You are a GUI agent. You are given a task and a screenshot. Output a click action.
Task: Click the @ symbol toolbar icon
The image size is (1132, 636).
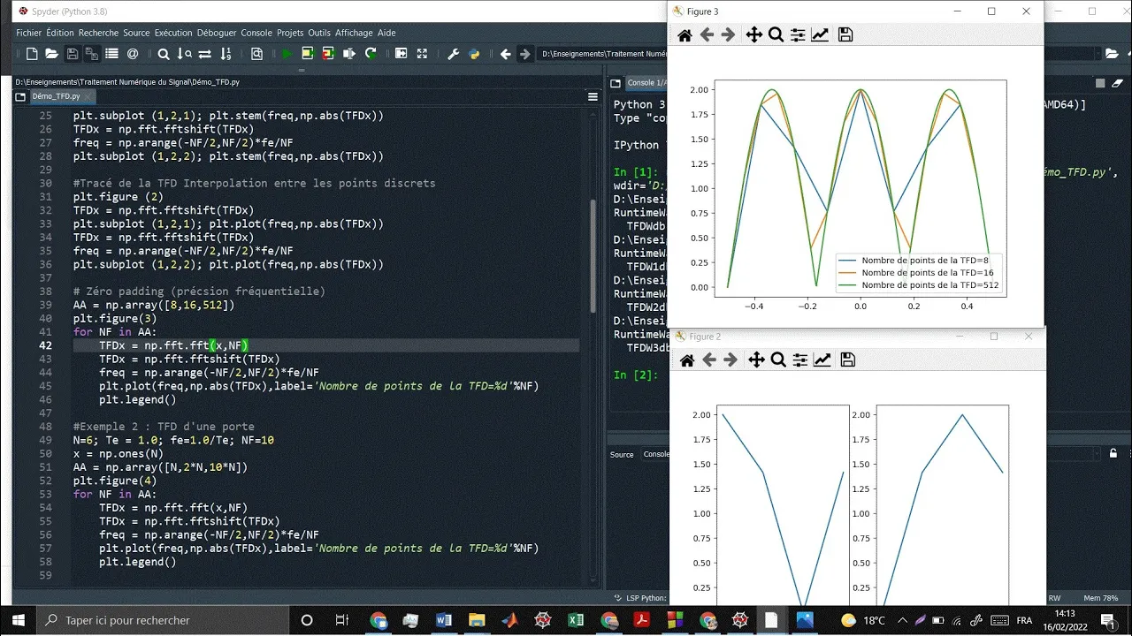[x=133, y=54]
